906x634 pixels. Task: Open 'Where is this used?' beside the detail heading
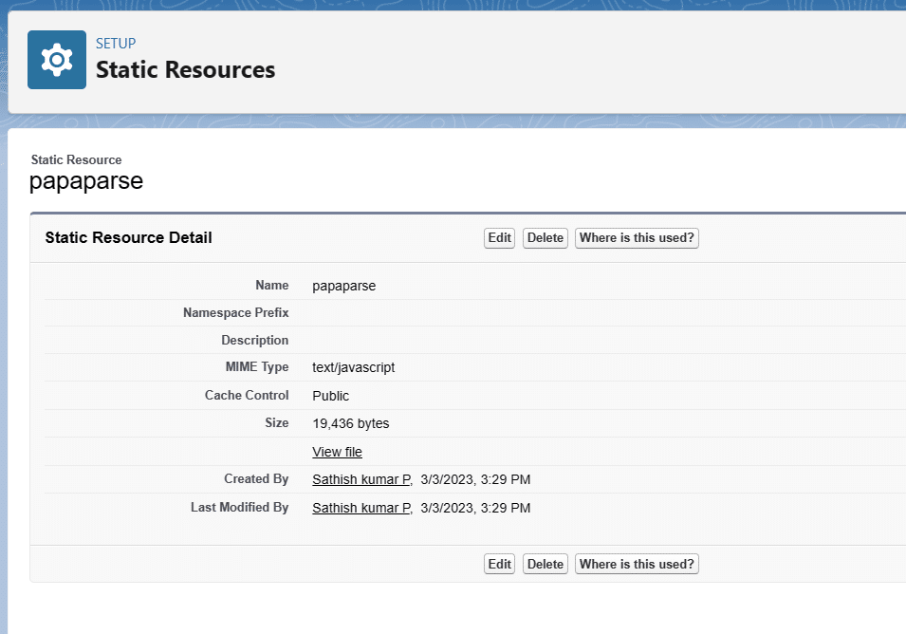(637, 238)
